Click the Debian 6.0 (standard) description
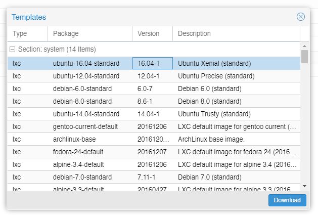This screenshot has height=220, width=318. tap(210, 89)
